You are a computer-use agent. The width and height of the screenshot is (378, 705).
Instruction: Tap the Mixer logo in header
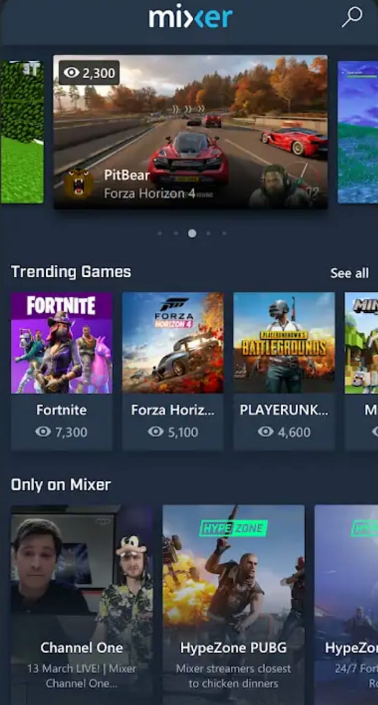pos(190,17)
